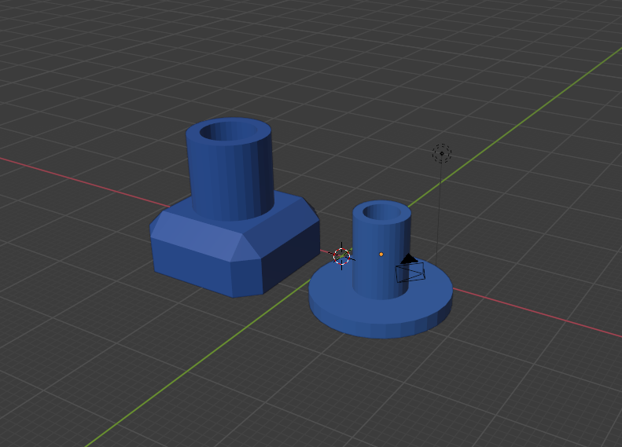Click the 3D cursor crosshair

(x=341, y=256)
